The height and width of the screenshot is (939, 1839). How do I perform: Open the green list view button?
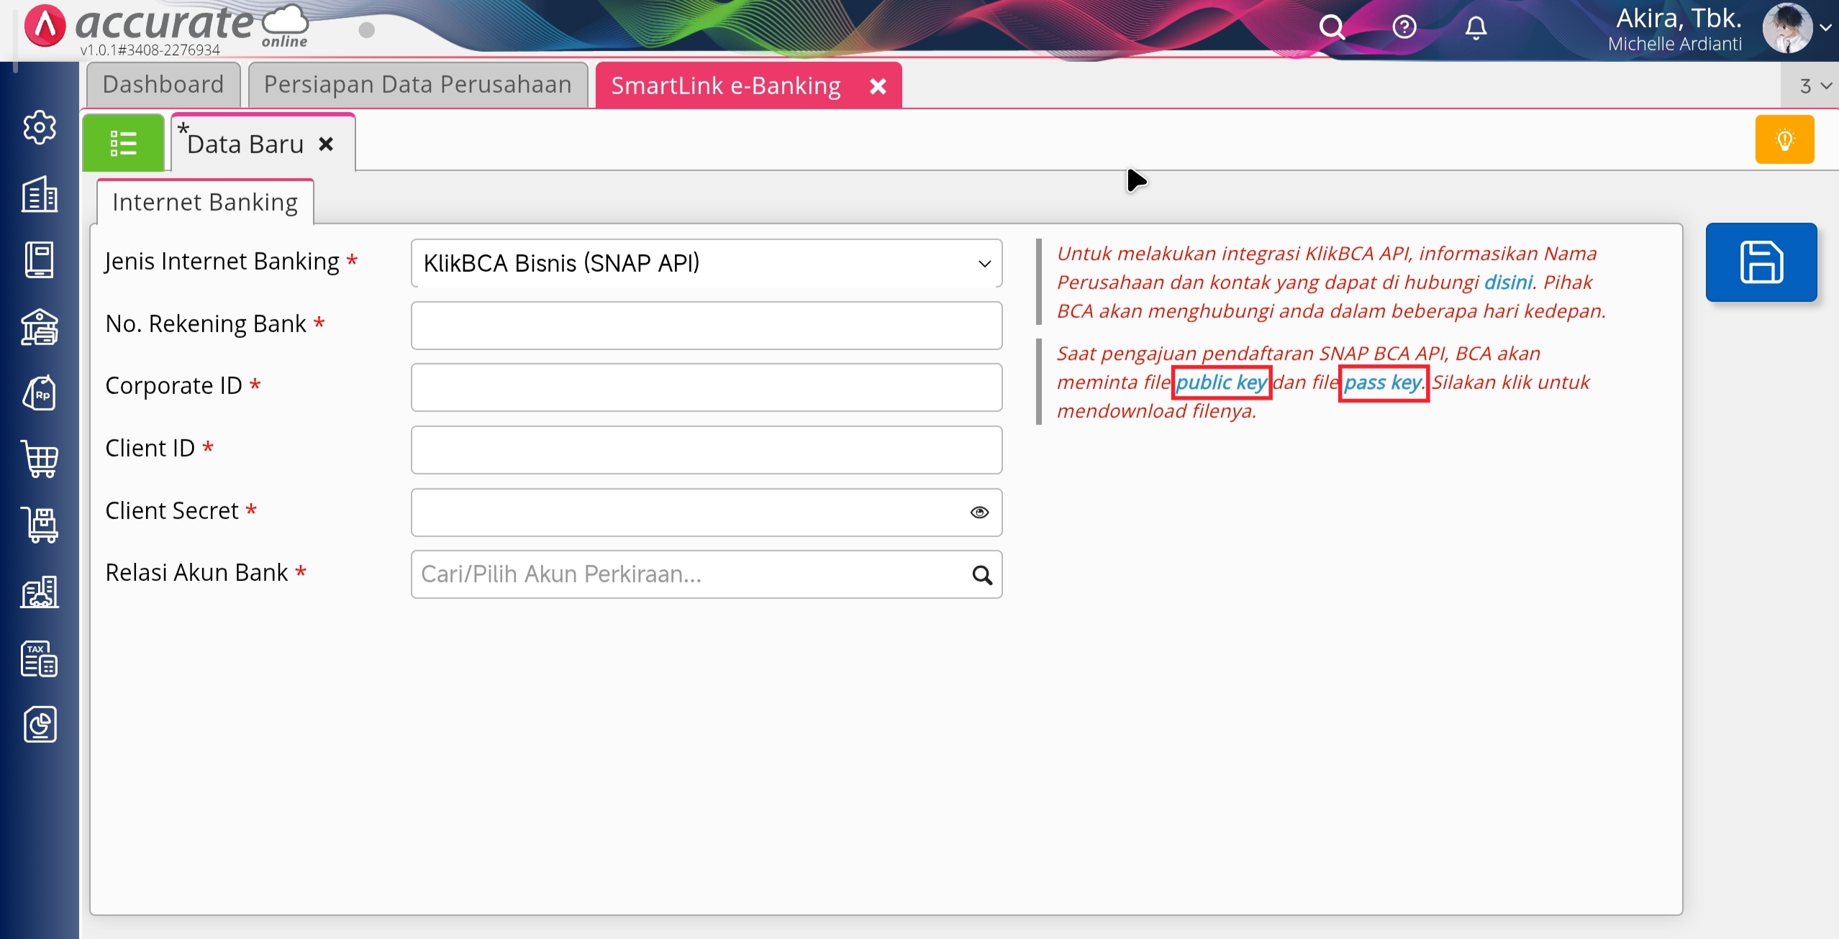click(x=123, y=143)
